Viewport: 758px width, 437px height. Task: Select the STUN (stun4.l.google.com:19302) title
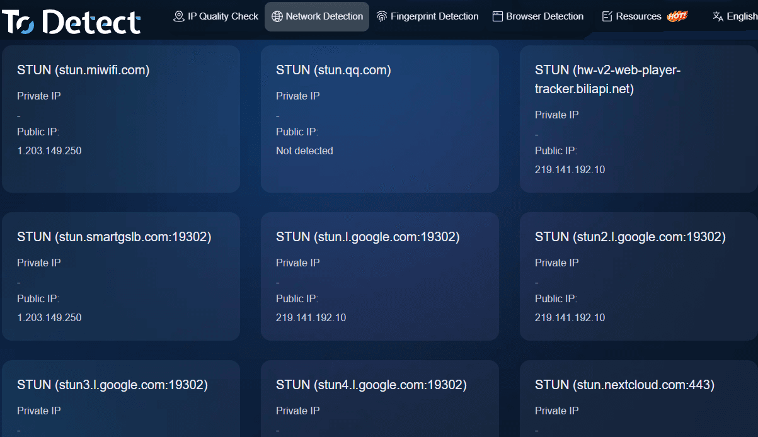(x=371, y=385)
